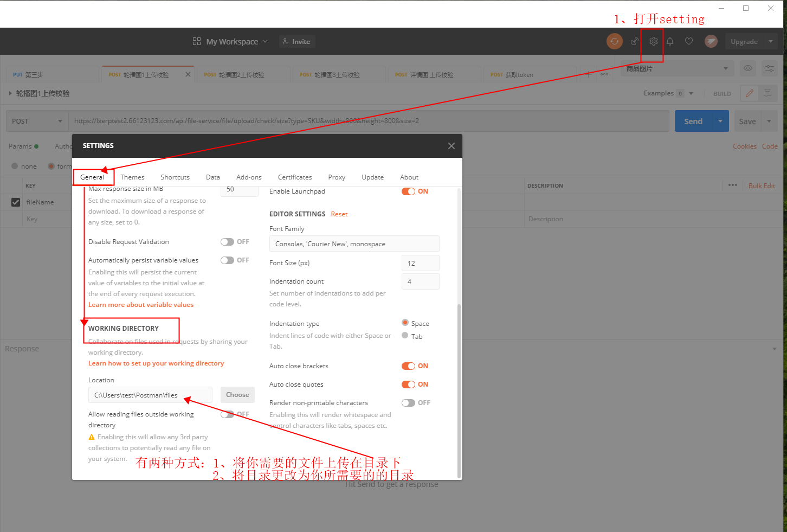This screenshot has height=532, width=787.
Task: Click the orange sync data icon
Action: (614, 41)
